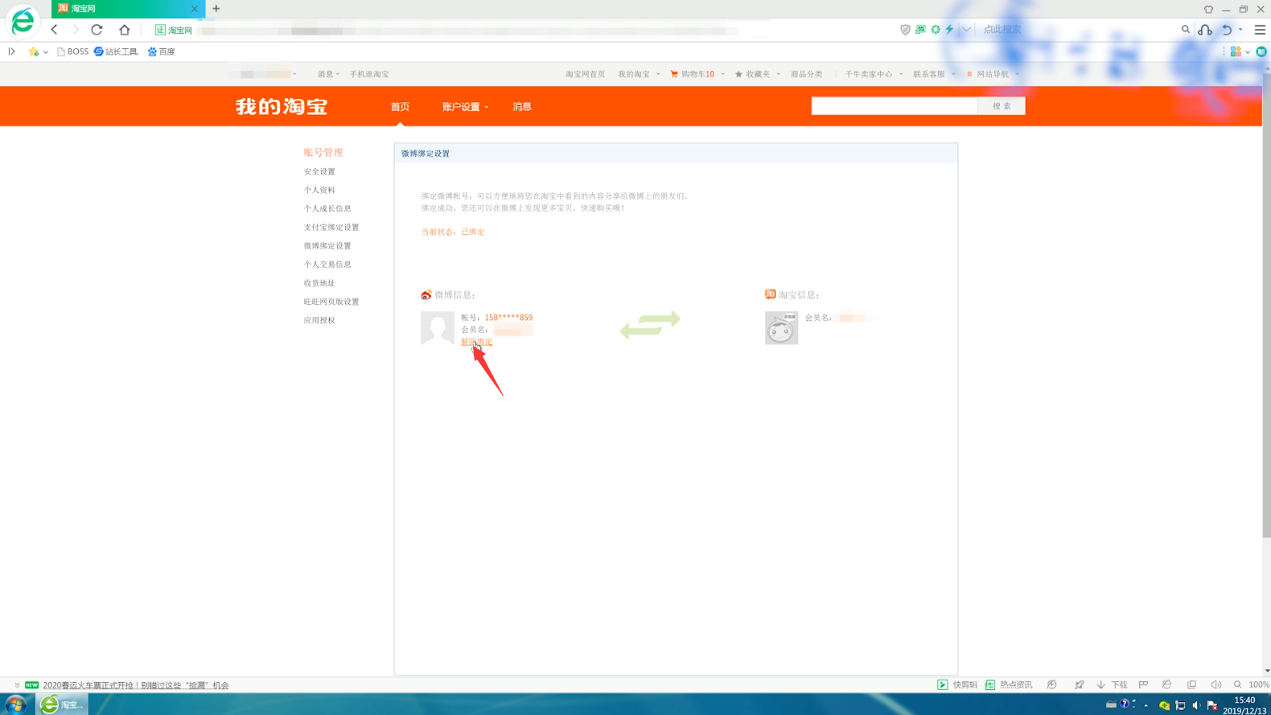Click the round teal extension icon
Screen dimensions: 1271x715
click(1261, 51)
